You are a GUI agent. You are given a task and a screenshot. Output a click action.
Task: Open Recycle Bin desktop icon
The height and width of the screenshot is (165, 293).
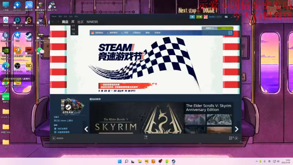click(x=5, y=21)
